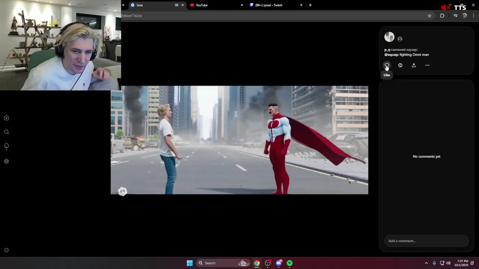Close the YouTube tab
Viewport: 479px width, 269px height.
click(242, 5)
